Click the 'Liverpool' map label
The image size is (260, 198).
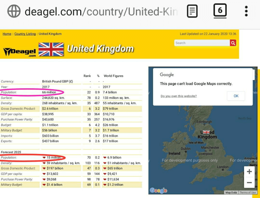coord(205,154)
